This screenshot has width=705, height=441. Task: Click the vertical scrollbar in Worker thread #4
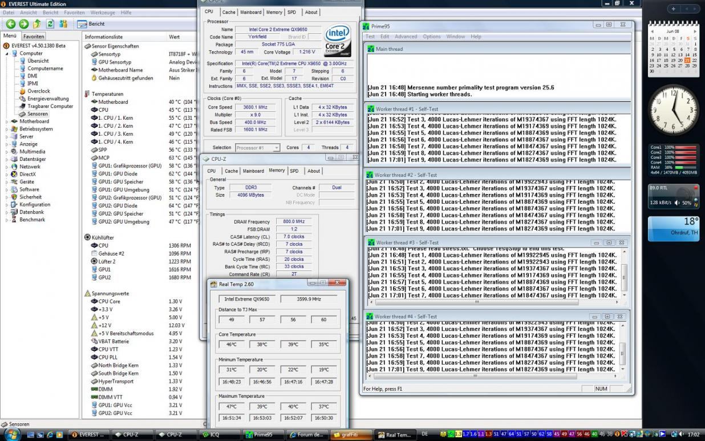pyautogui.click(x=622, y=346)
